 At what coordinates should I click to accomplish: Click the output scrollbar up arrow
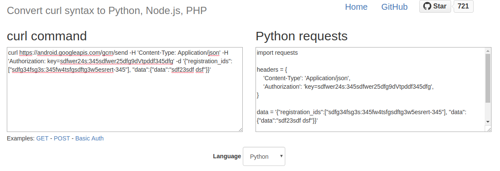coord(488,50)
